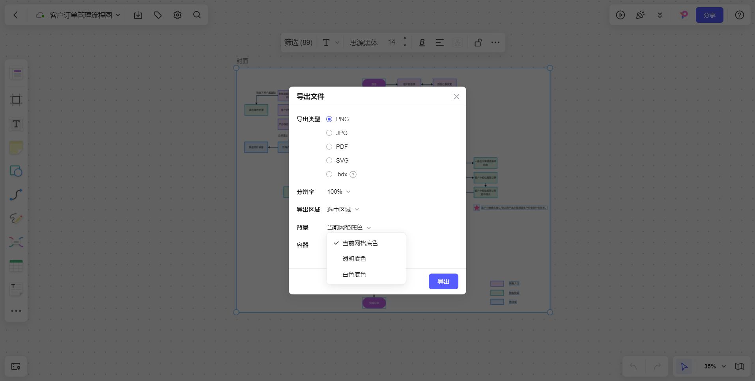Open the zoom level 35% dropdown
Viewport: 755px width, 381px height.
pos(712,366)
